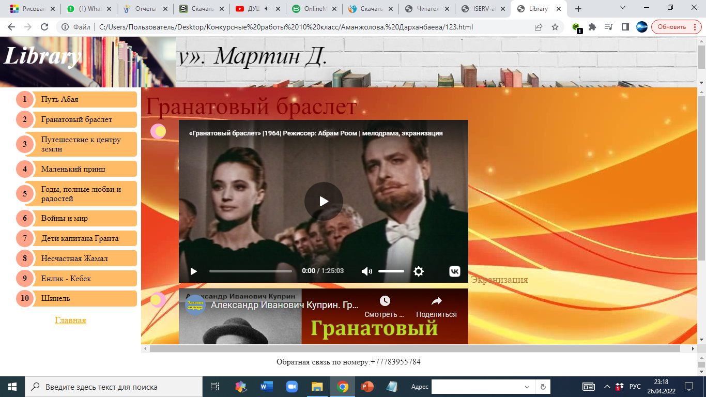Click the Смотреть позже clock icon on YouTube video
The image size is (706, 397).
coord(385,301)
